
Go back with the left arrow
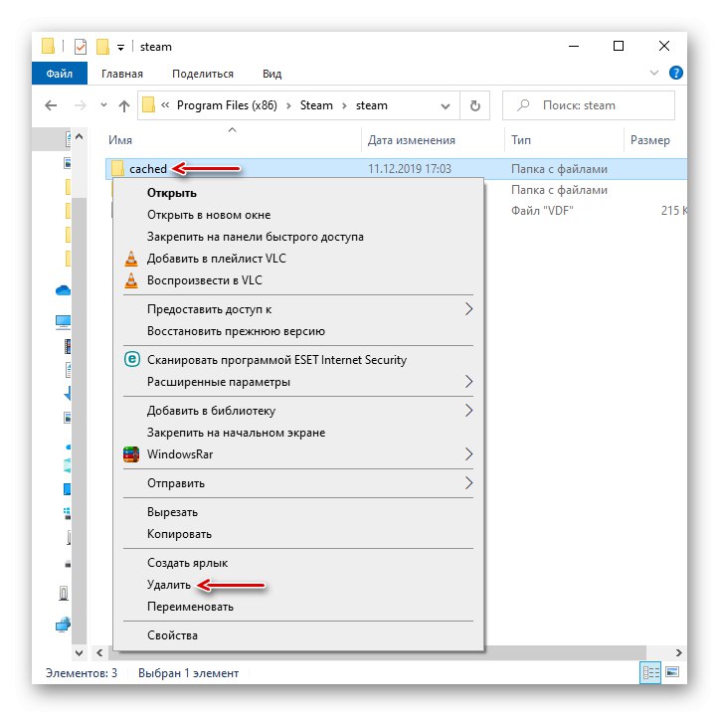coord(51,105)
